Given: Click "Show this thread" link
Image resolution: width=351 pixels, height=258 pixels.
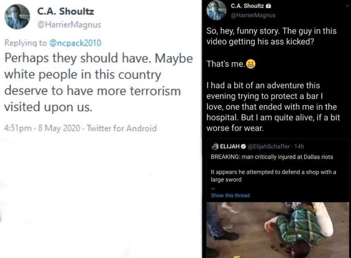Looking at the screenshot, I should 230,196.
